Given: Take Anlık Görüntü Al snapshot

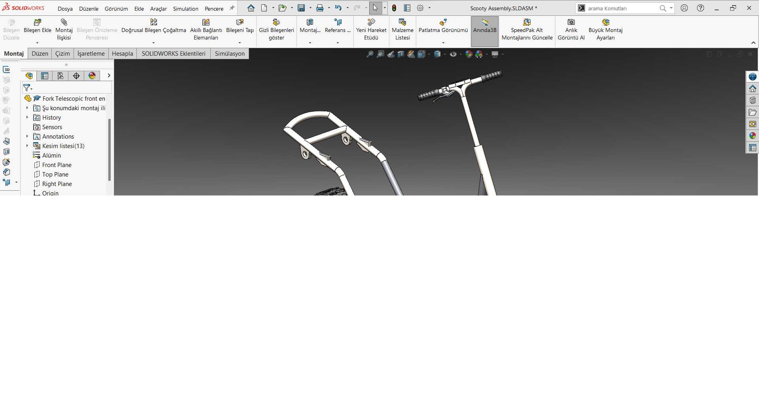Looking at the screenshot, I should [571, 30].
